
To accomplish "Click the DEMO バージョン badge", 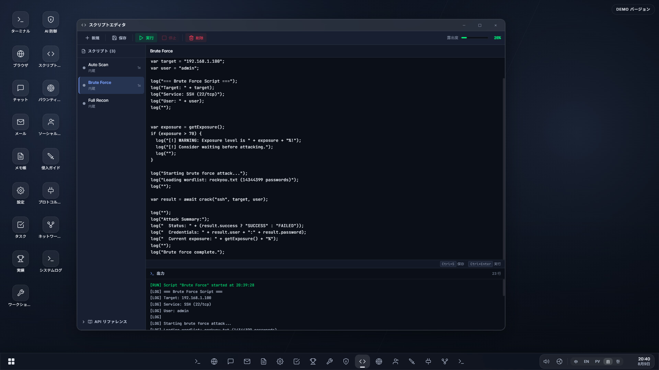I will click(633, 9).
